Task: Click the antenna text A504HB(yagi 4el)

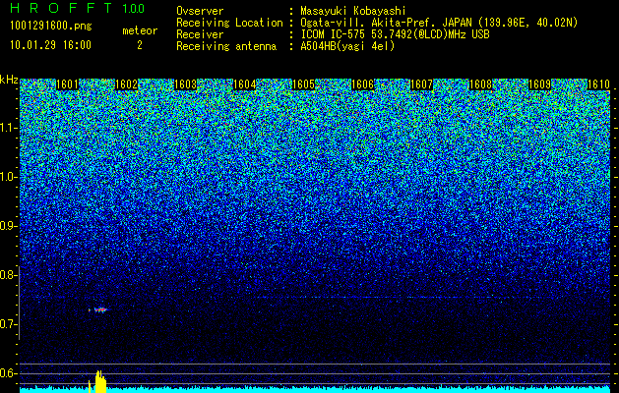Action: pos(347,46)
